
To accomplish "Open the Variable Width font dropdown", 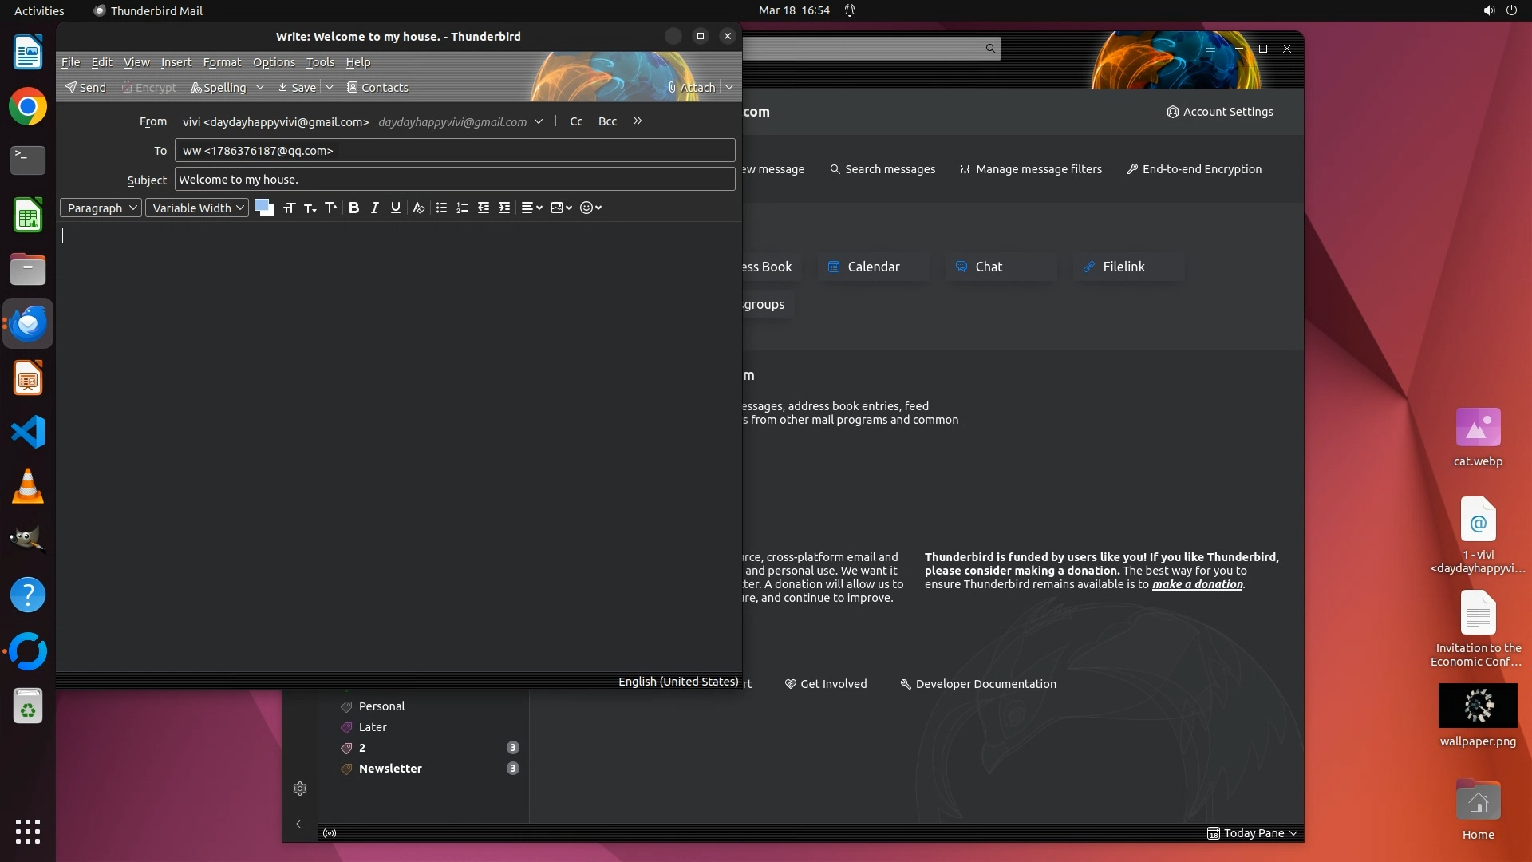I will coord(197,208).
